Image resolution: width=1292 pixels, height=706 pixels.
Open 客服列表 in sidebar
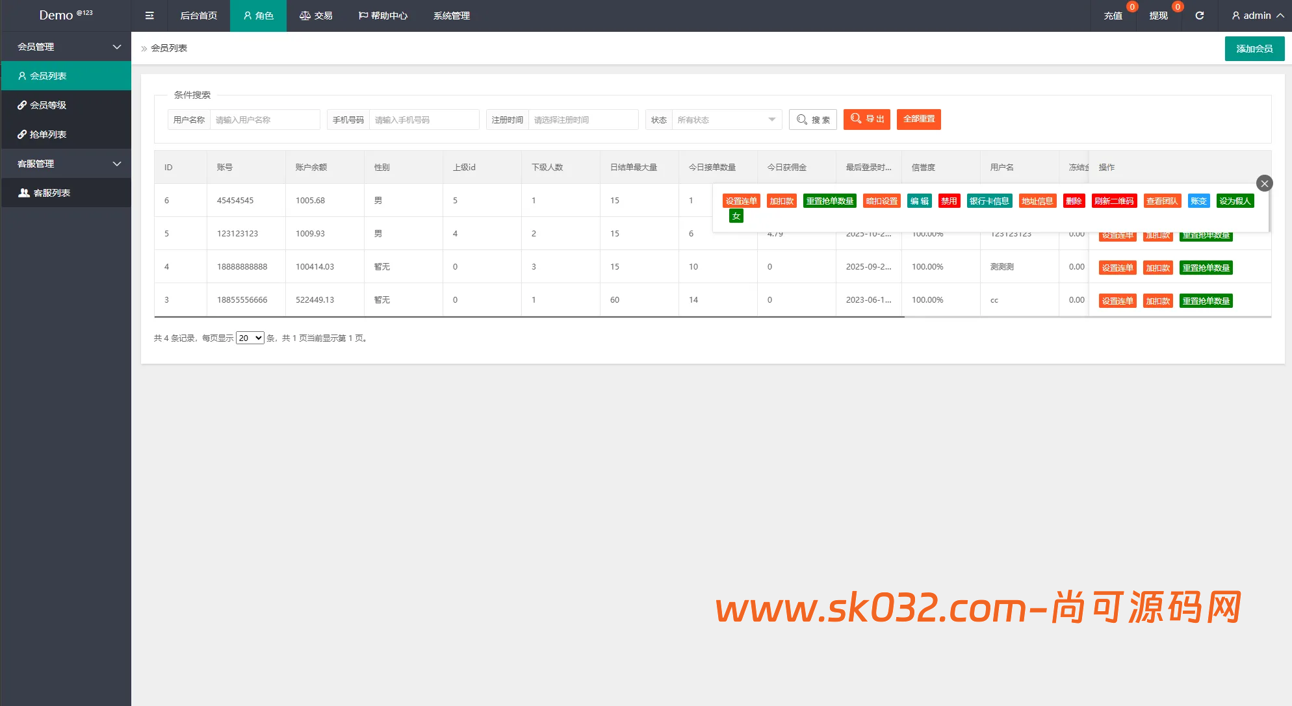51,193
